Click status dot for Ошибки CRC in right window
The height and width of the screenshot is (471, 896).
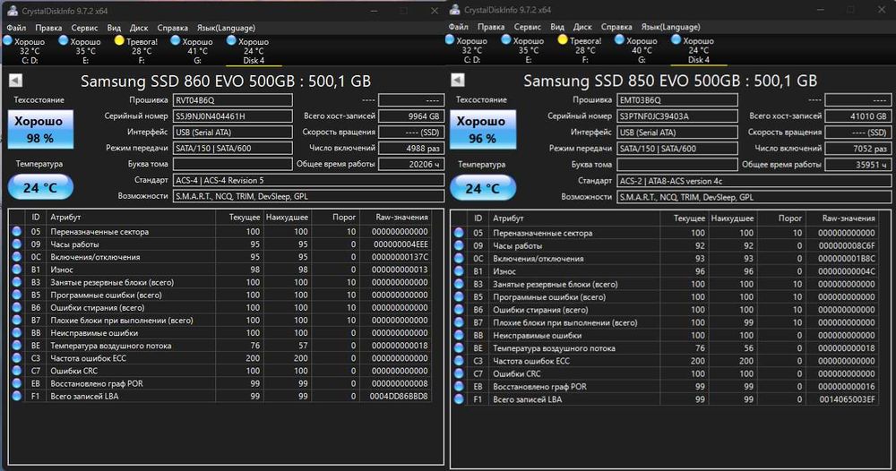click(x=459, y=373)
